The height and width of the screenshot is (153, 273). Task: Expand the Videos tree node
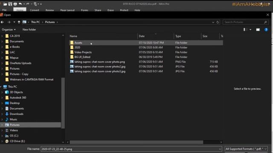pyautogui.click(x=2, y=130)
